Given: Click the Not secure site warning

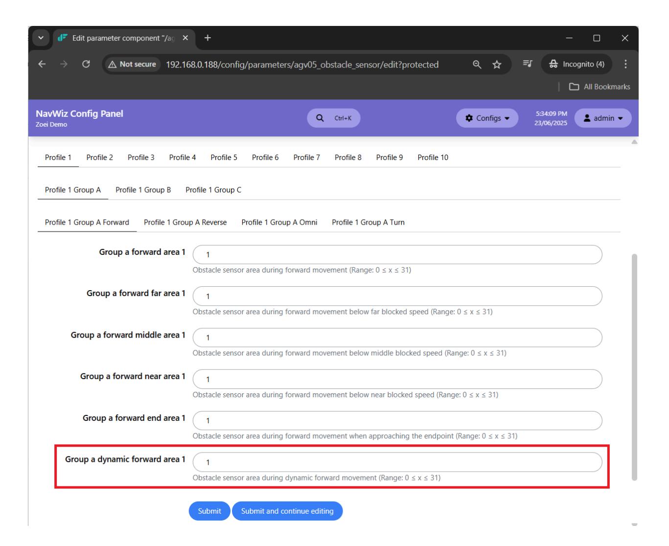Looking at the screenshot, I should [x=133, y=64].
